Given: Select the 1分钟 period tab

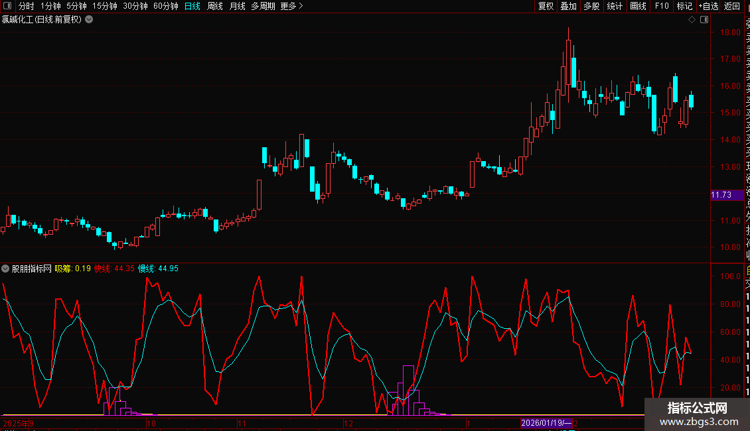Looking at the screenshot, I should pyautogui.click(x=50, y=6).
